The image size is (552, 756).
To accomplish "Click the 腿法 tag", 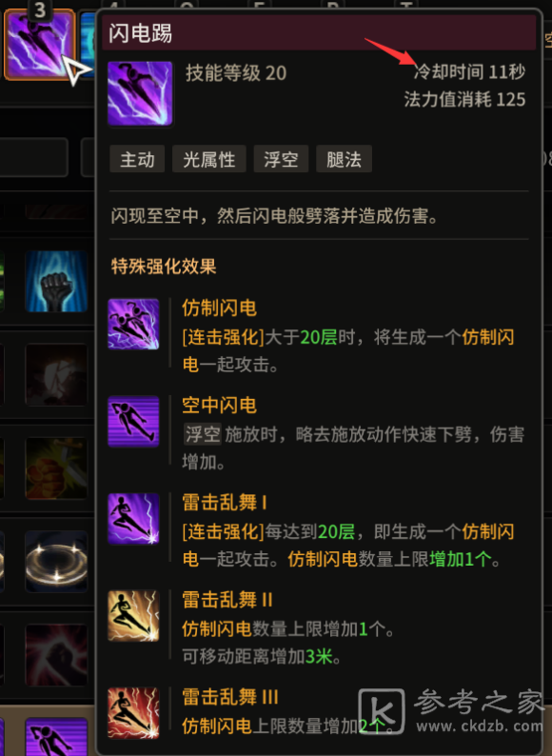I will click(x=344, y=159).
